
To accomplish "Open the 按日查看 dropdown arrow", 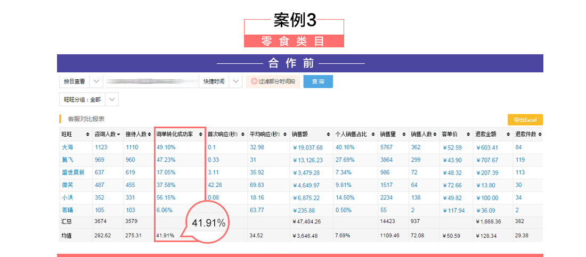I will (x=96, y=81).
